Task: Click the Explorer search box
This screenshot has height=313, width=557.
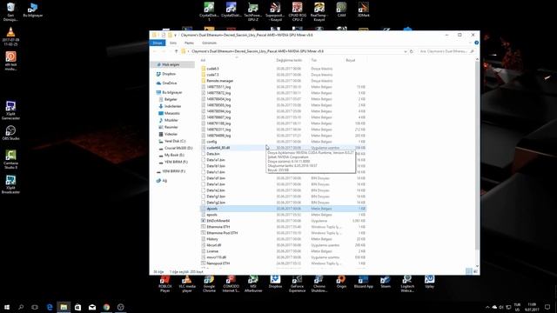Action: [x=446, y=51]
